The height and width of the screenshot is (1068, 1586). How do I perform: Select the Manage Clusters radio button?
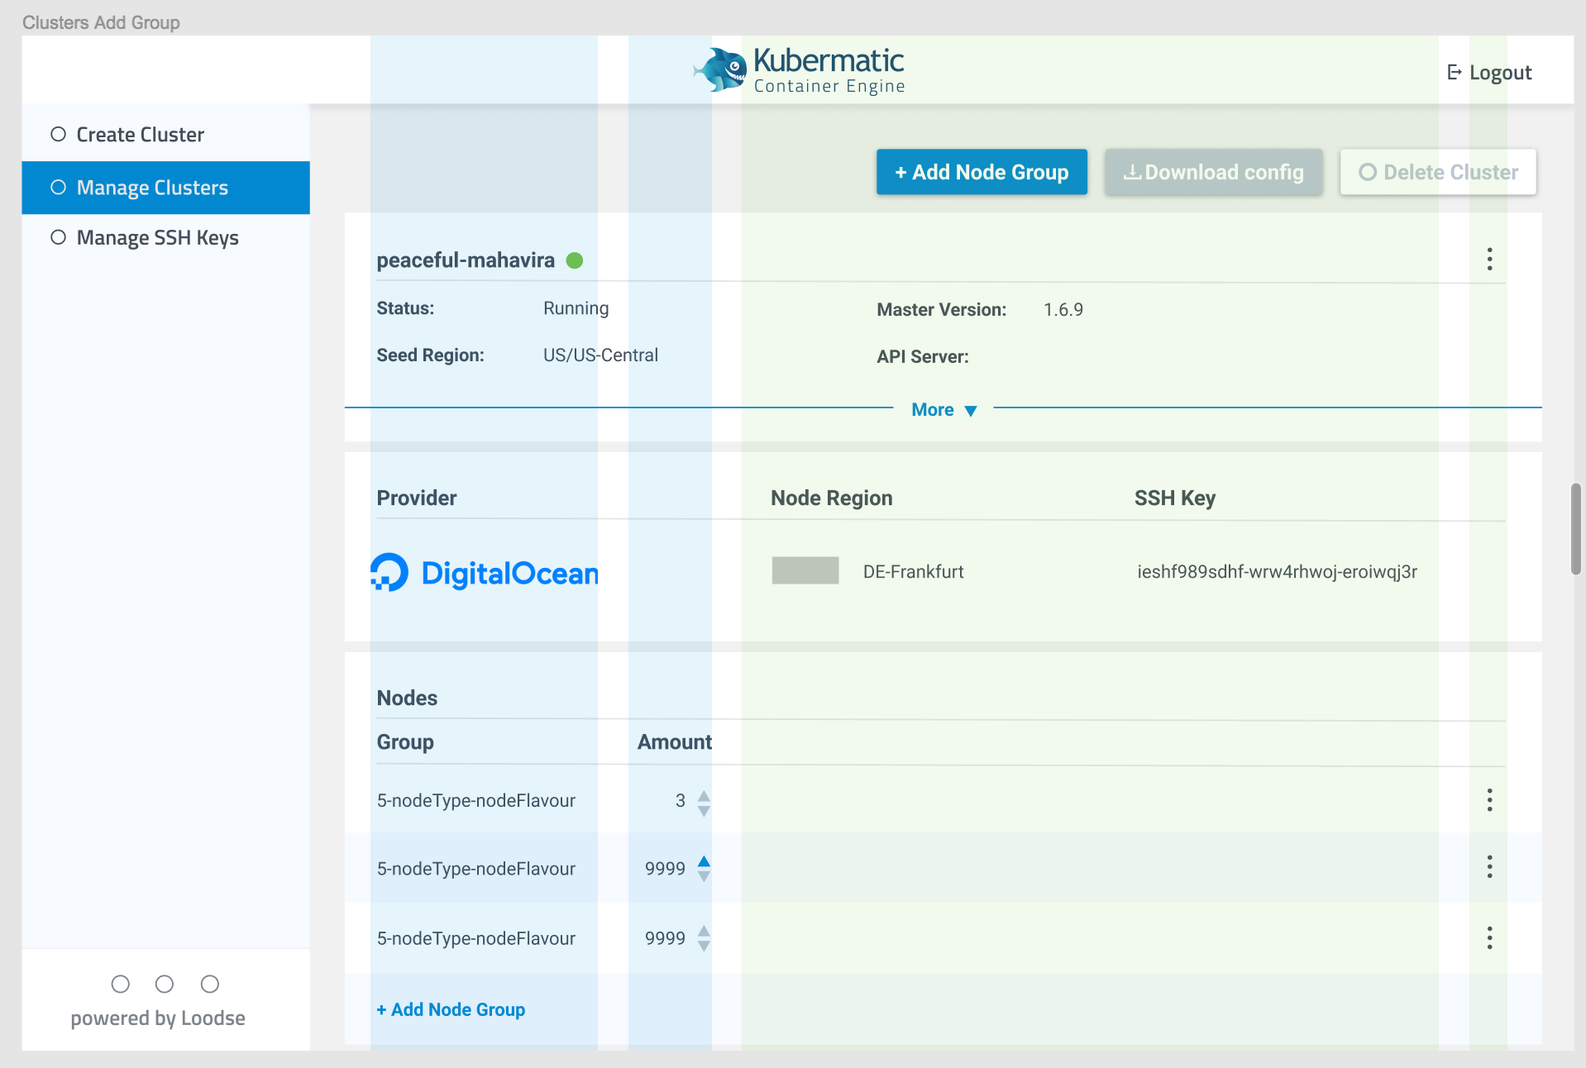coord(58,187)
